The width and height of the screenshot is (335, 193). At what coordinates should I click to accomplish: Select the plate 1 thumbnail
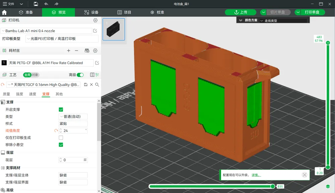pos(114,29)
